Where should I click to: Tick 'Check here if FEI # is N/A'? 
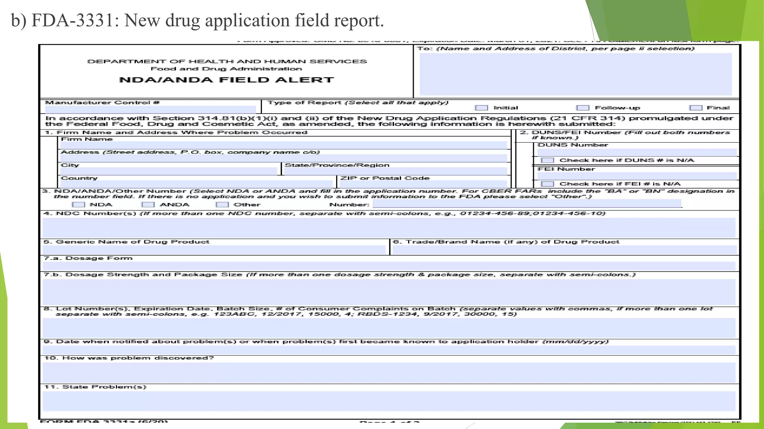[x=547, y=184]
